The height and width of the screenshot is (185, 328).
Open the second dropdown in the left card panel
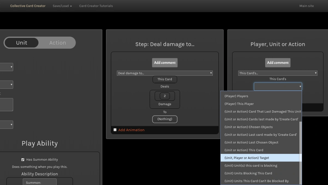pyautogui.click(x=7, y=84)
